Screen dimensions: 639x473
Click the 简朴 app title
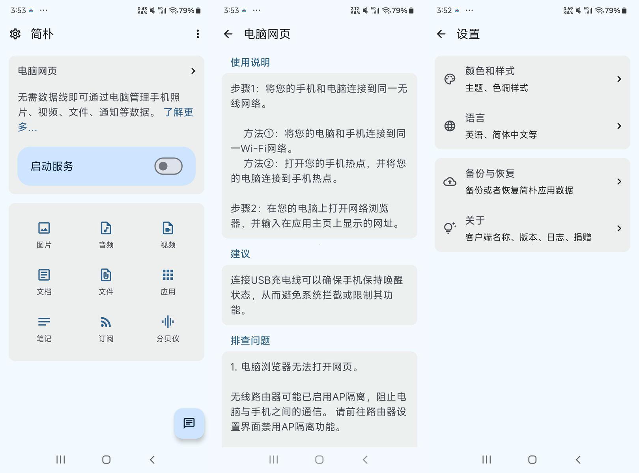coord(42,34)
